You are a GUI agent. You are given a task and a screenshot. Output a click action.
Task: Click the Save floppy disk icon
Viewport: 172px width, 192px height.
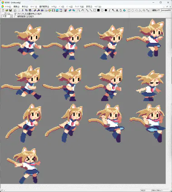click(10, 10)
